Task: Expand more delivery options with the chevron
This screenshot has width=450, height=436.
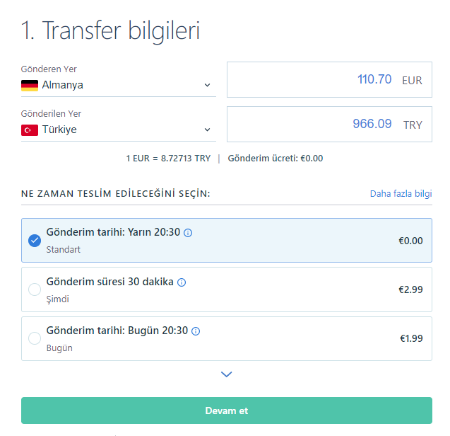Action: click(x=226, y=374)
